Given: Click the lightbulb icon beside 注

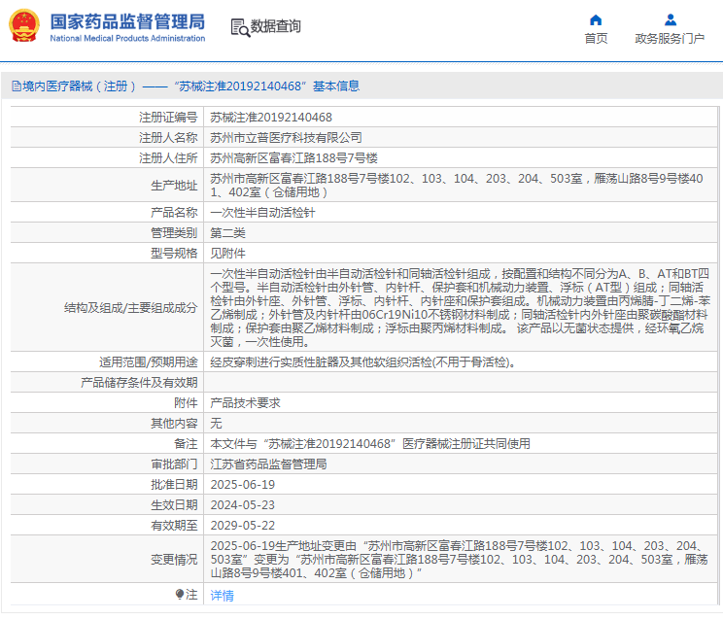Looking at the screenshot, I should [x=180, y=594].
